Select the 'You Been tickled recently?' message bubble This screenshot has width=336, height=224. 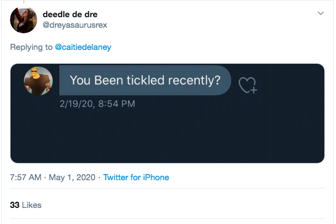click(x=145, y=80)
